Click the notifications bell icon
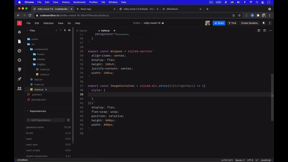The width and height of the screenshot is (288, 162). (x=263, y=23)
